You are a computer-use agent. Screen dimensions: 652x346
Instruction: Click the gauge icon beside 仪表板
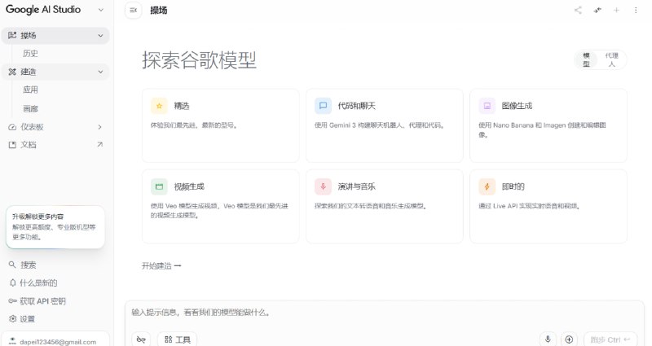pos(12,127)
